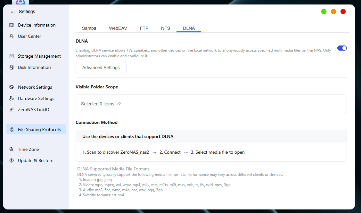361x213 pixels.
Task: Open Hardware Settings
Action: [x=36, y=98]
